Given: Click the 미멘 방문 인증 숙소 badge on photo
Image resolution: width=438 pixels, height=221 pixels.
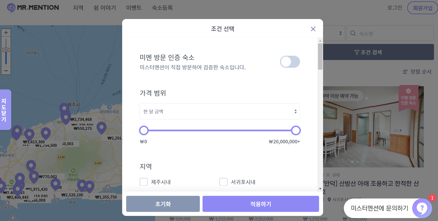Looking at the screenshot, I should pyautogui.click(x=408, y=98).
